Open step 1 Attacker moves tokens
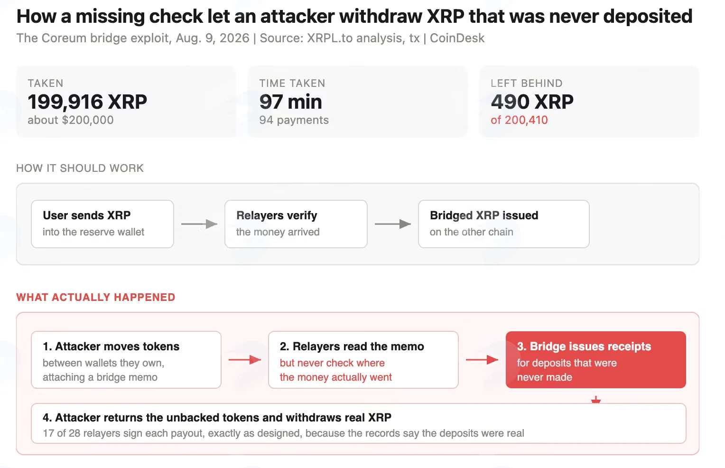The width and height of the screenshot is (725, 468). click(x=126, y=360)
